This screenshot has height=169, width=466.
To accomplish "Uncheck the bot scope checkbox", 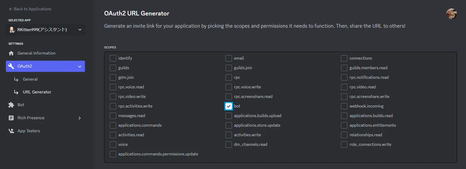I will pos(229,106).
